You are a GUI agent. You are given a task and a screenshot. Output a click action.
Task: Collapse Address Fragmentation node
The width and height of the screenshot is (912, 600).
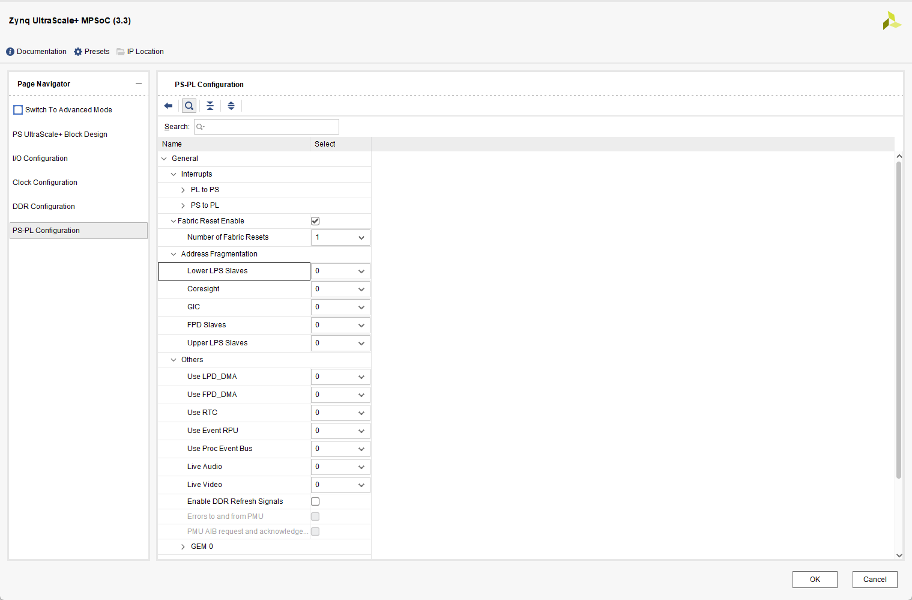tap(174, 254)
